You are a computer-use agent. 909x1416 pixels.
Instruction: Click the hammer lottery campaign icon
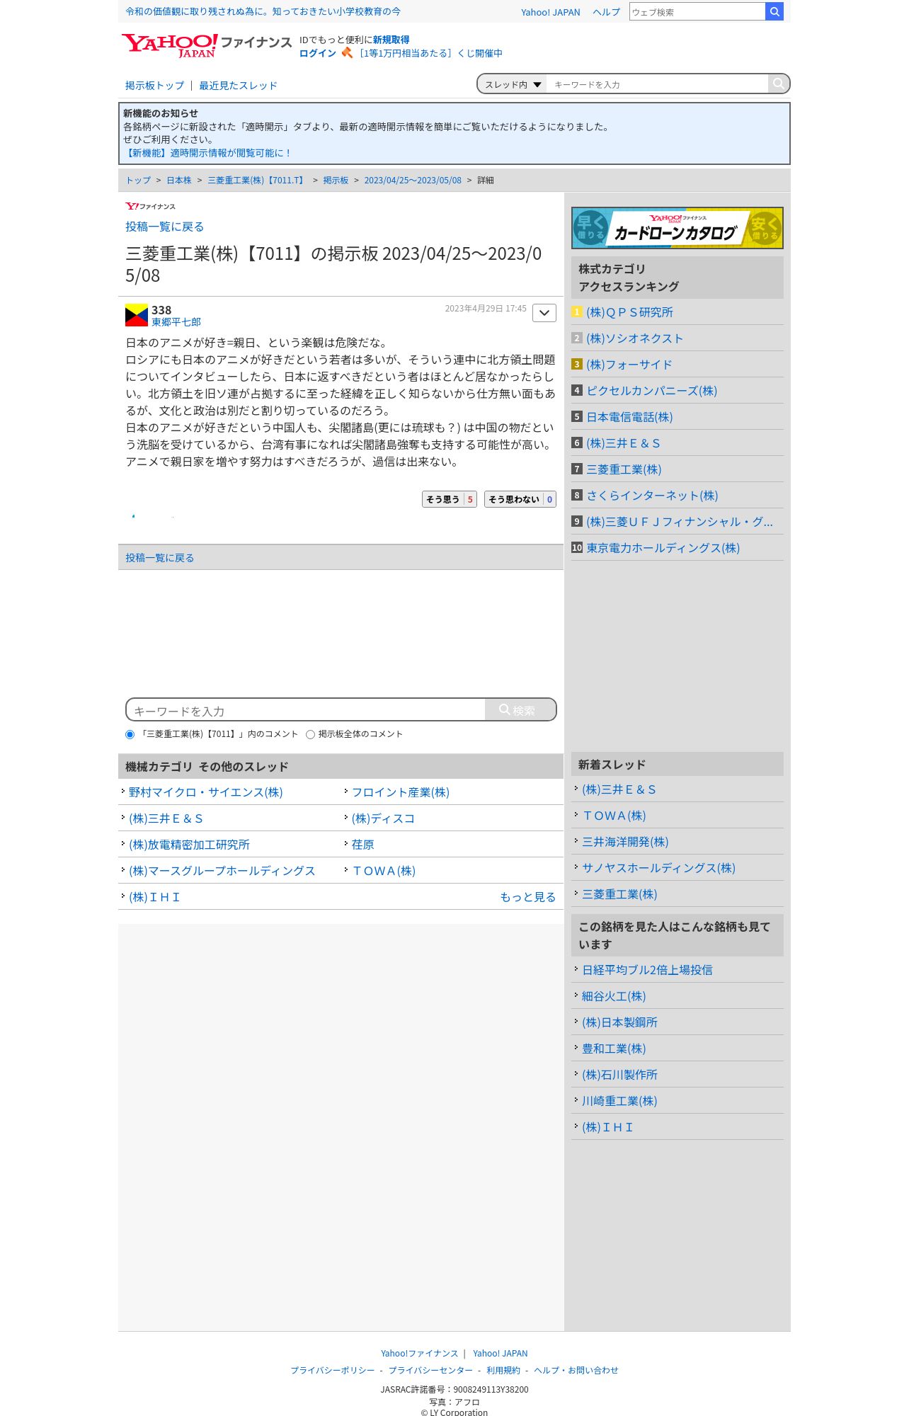coord(347,52)
